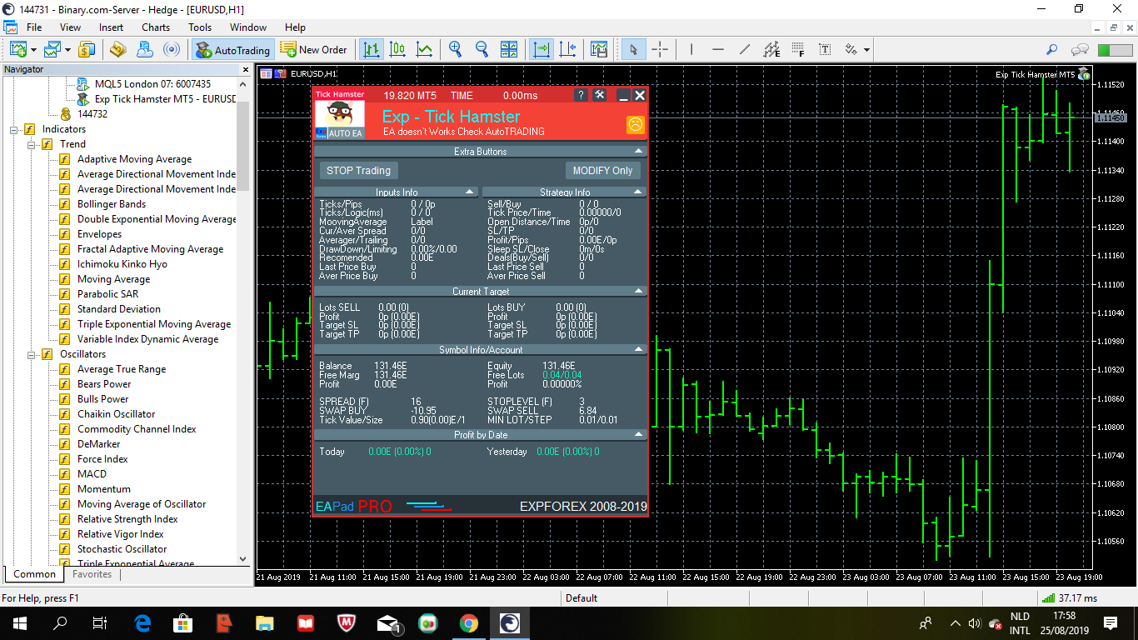The width and height of the screenshot is (1138, 640).
Task: Open the Window menu
Action: coord(248,27)
